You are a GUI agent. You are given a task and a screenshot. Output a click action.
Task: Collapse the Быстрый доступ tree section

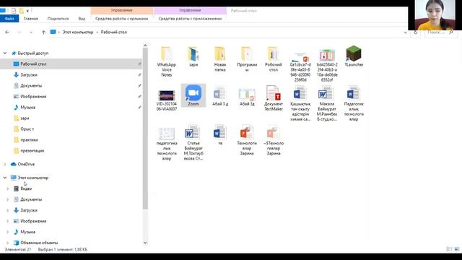[5, 53]
